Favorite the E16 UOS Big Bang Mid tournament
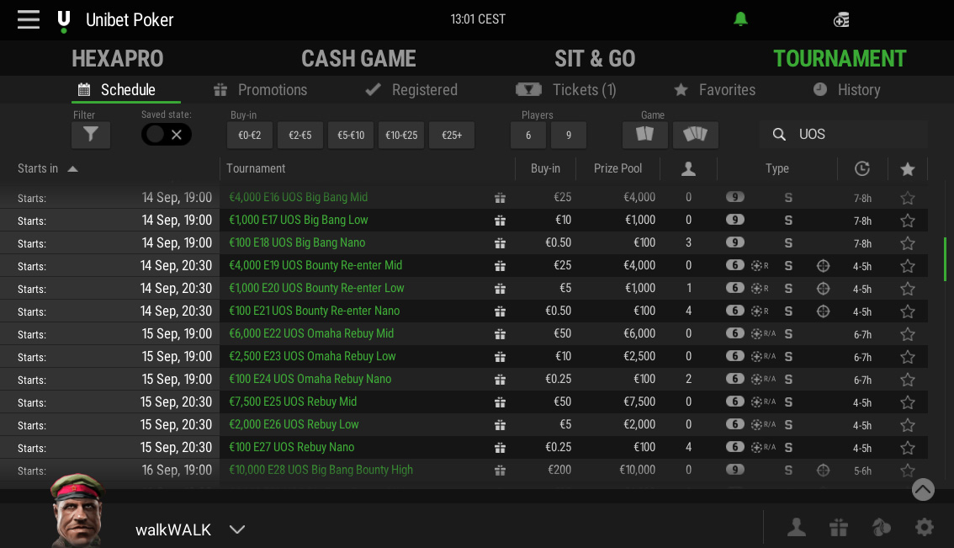The image size is (954, 548). click(x=907, y=198)
